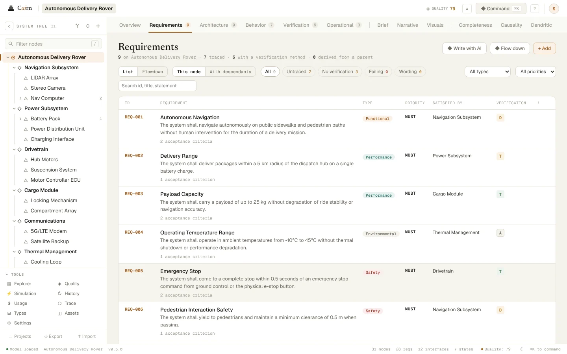This screenshot has height=354, width=567.
Task: Expand the Nav Computer tree node
Action: [20, 98]
